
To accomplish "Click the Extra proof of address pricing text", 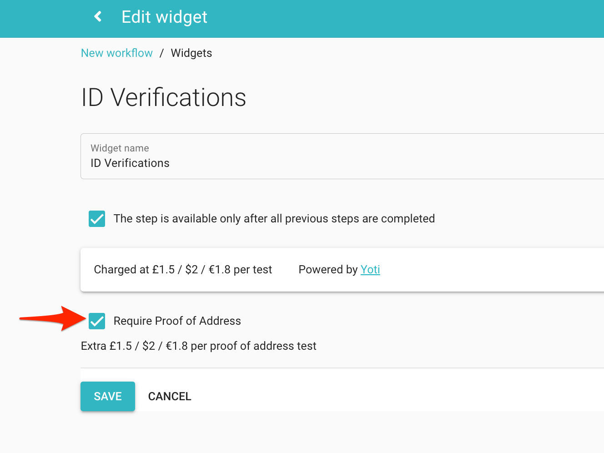I will tap(198, 346).
